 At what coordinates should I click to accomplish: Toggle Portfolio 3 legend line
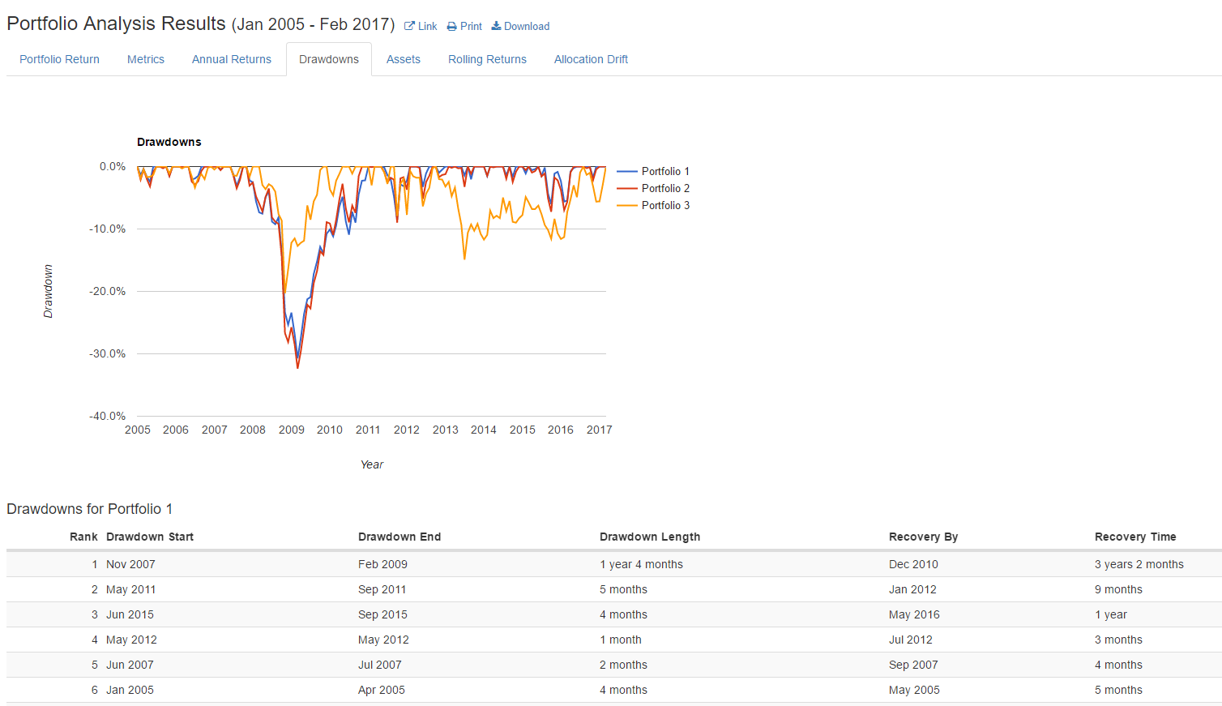(x=627, y=205)
